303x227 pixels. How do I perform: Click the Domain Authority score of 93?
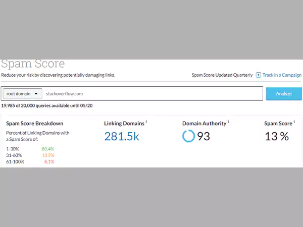coord(204,136)
